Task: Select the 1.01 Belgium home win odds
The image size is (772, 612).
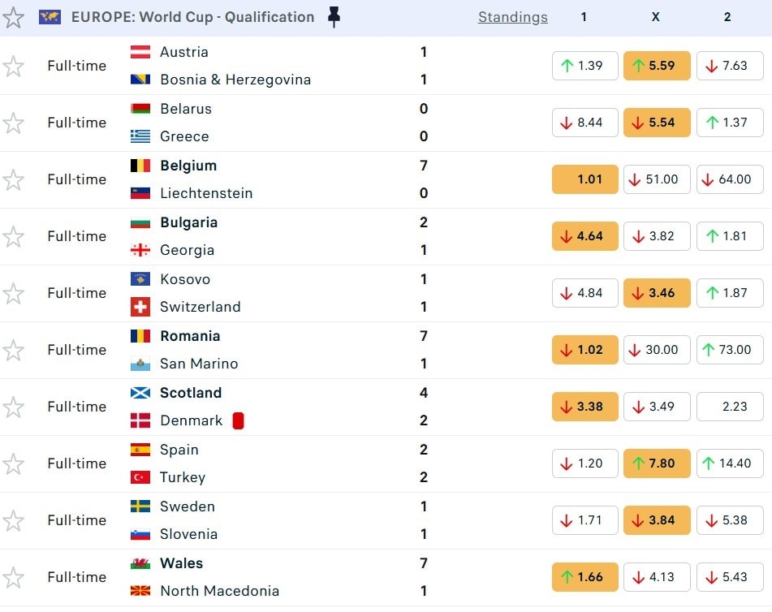Action: [584, 179]
